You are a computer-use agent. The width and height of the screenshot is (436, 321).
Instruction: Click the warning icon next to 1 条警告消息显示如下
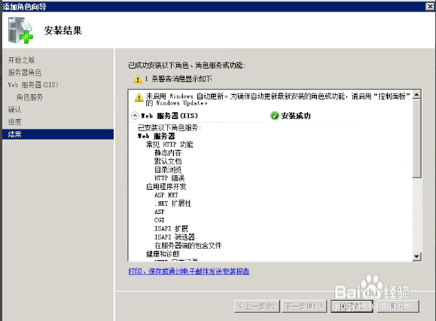(x=138, y=79)
